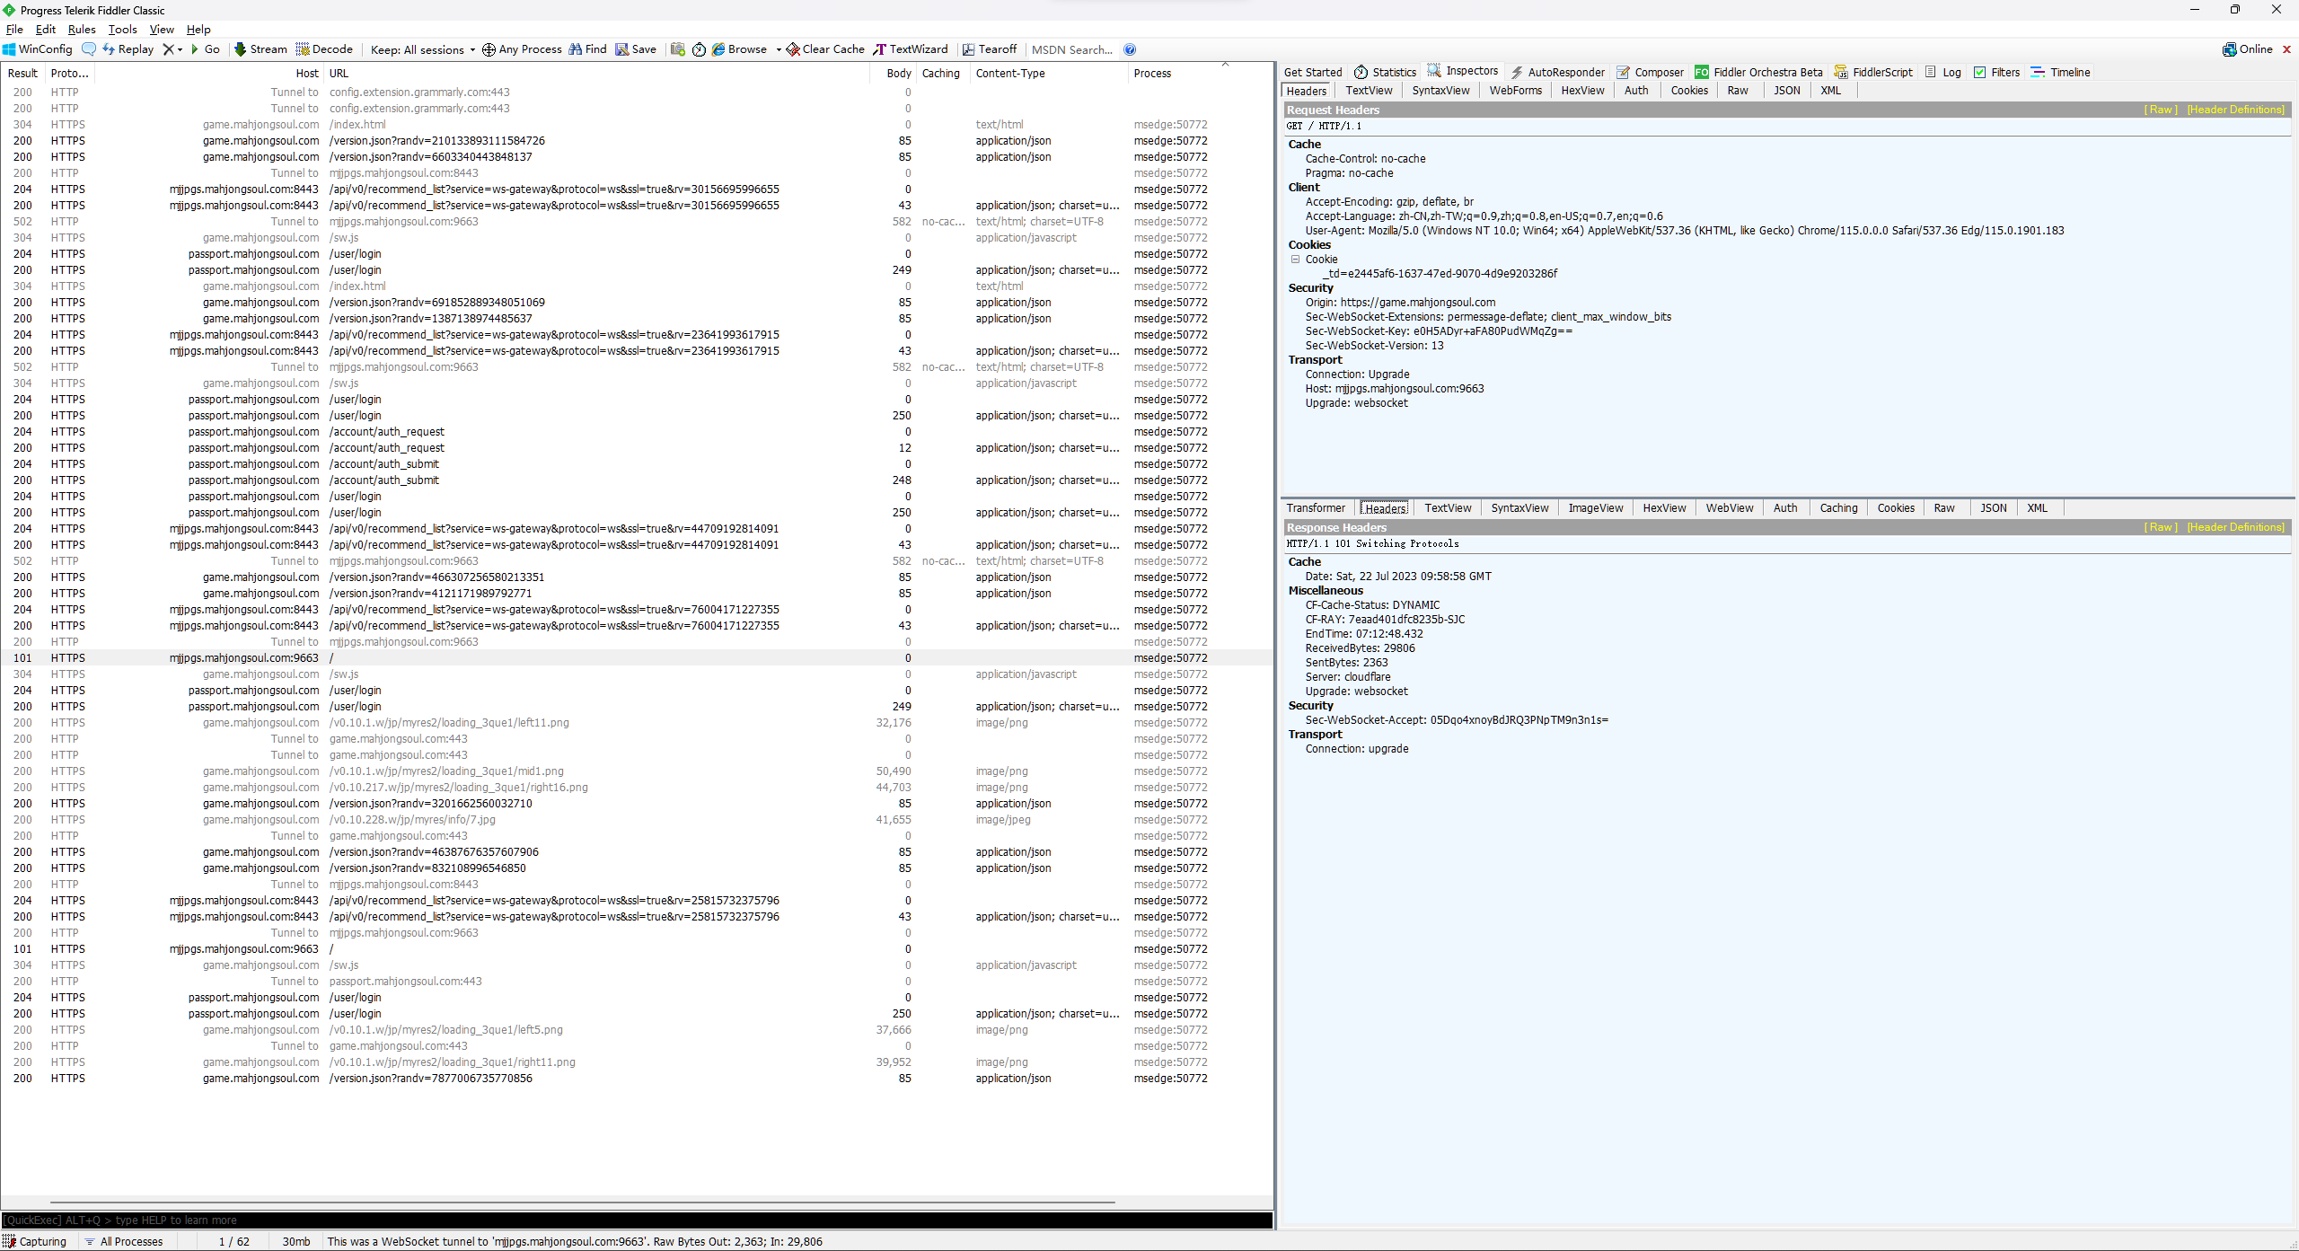Open the FiddlerScript tab
Screen dimensions: 2299x1251
[1874, 72]
